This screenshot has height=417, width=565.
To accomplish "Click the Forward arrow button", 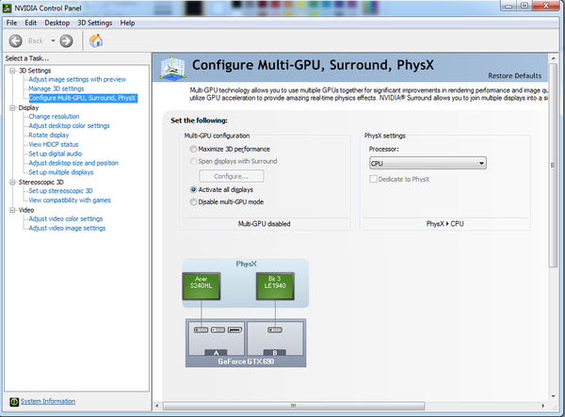I will point(66,40).
